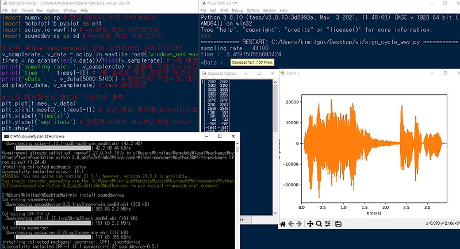460x249 pixels.
Task: Go forward to next figure view
Action: [299, 224]
